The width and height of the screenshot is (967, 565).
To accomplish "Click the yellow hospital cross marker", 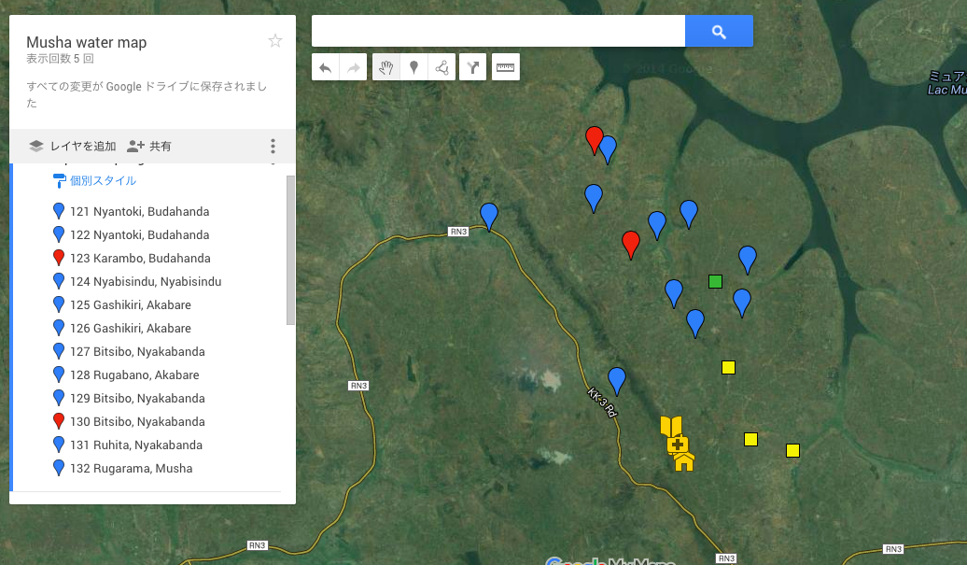I will pyautogui.click(x=677, y=445).
